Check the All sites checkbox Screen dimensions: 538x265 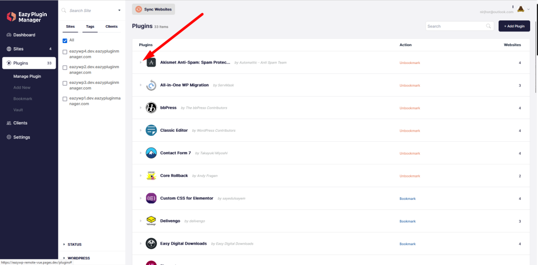click(65, 40)
